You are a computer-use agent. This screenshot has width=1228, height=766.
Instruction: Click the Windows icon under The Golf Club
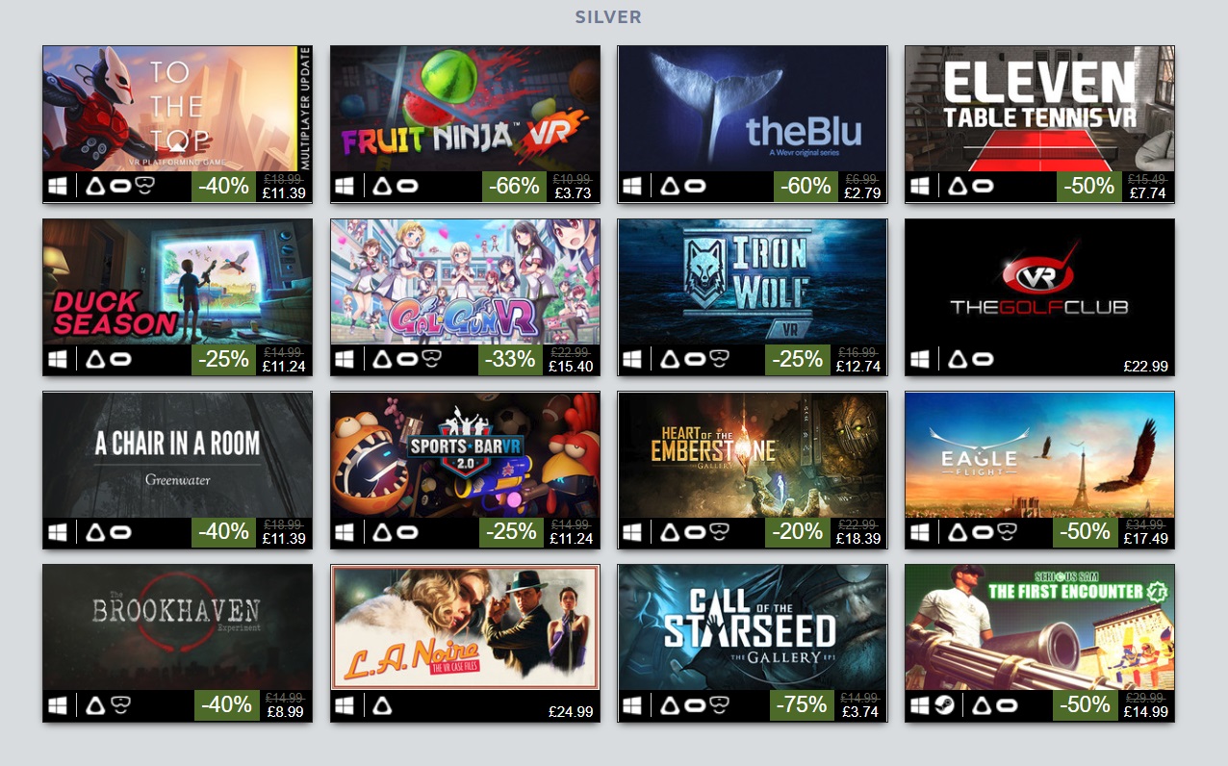pos(920,359)
